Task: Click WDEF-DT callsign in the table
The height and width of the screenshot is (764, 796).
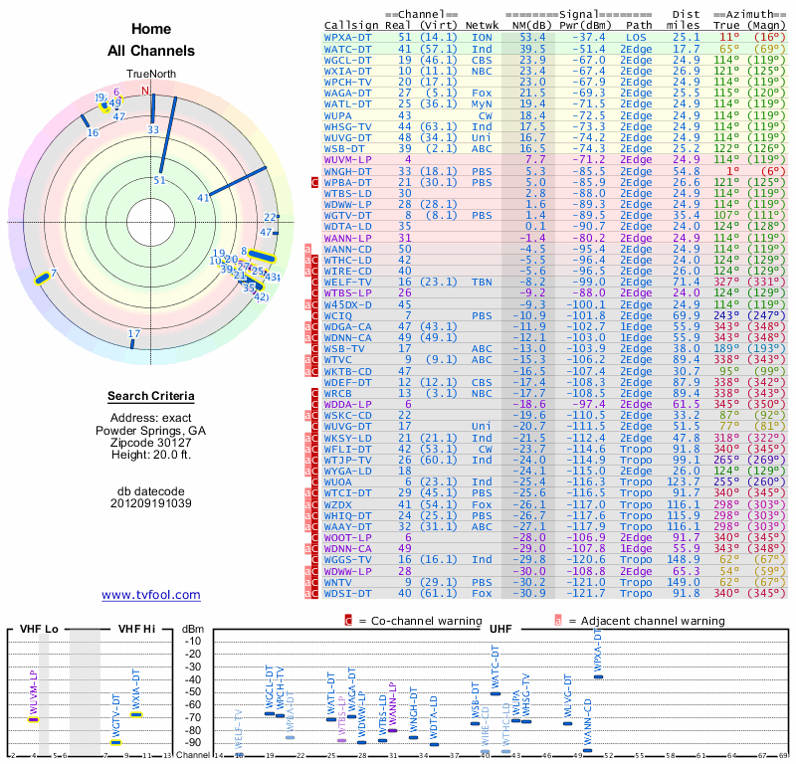Action: (347, 382)
